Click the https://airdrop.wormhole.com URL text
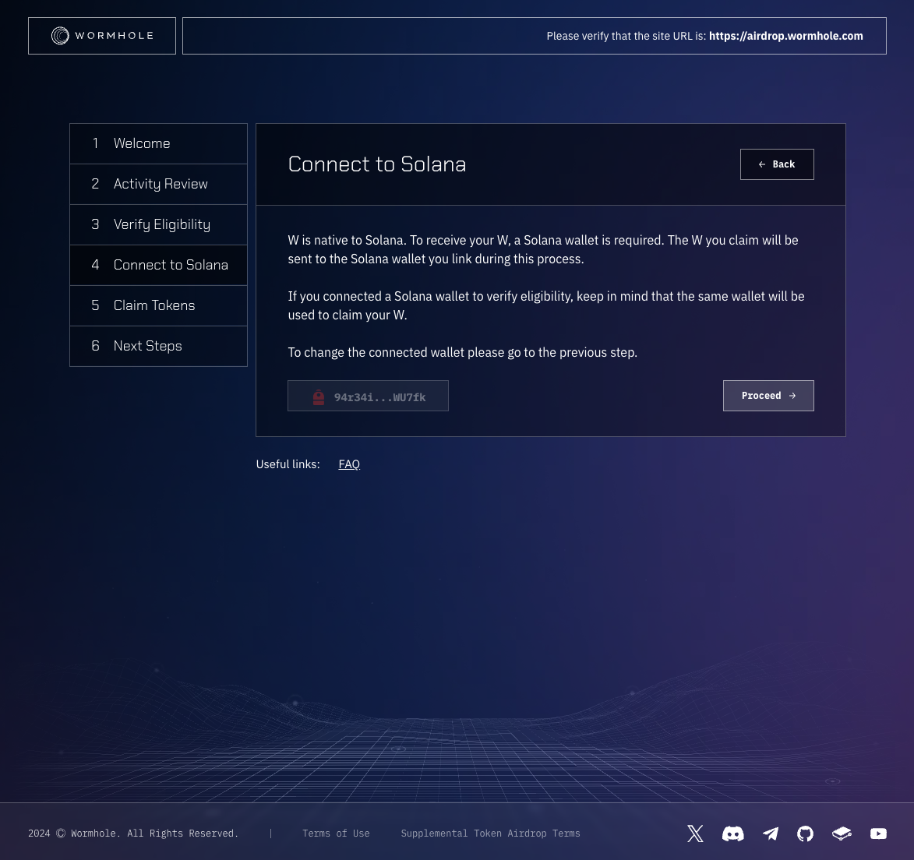This screenshot has height=860, width=914. tap(785, 36)
